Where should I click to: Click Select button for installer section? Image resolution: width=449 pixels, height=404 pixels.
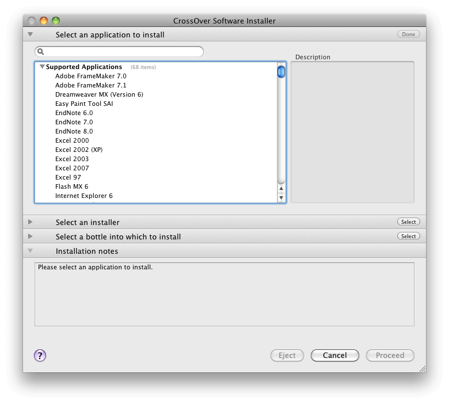[408, 222]
